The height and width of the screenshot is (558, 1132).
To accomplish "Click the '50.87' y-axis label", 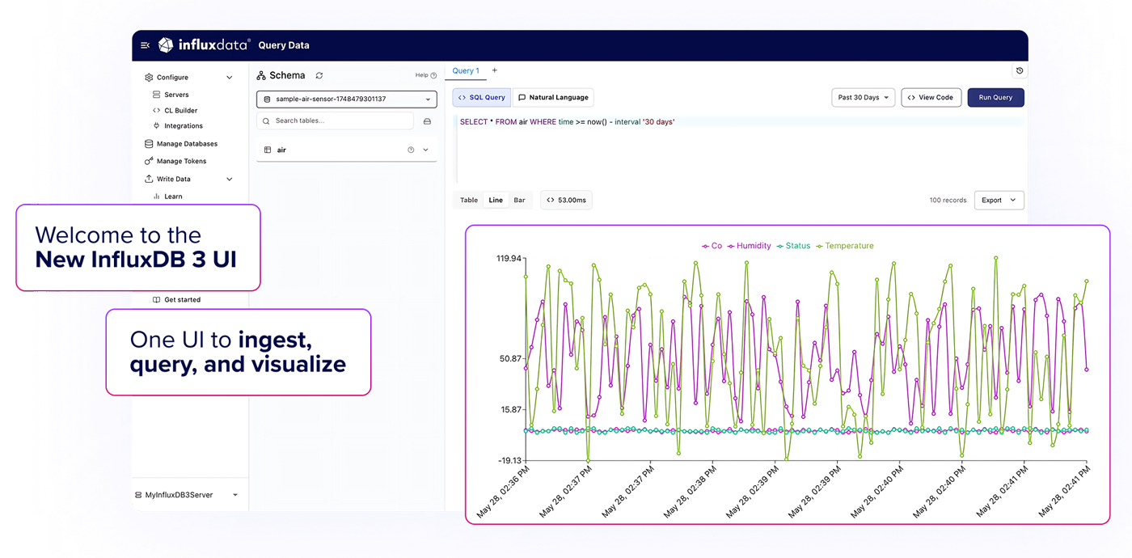I will pyautogui.click(x=511, y=358).
